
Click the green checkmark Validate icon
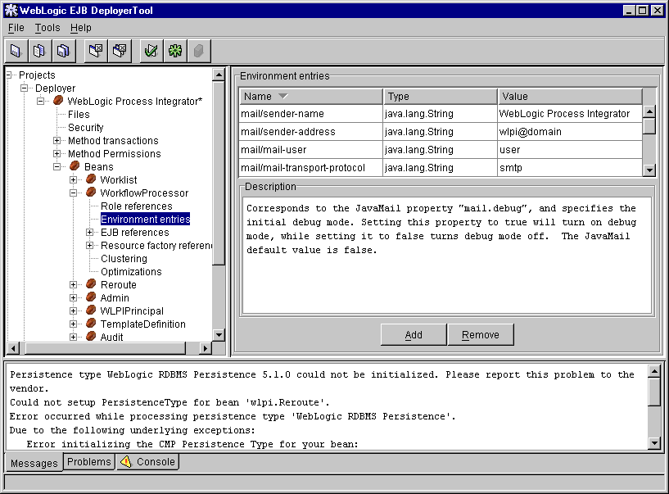(x=151, y=51)
